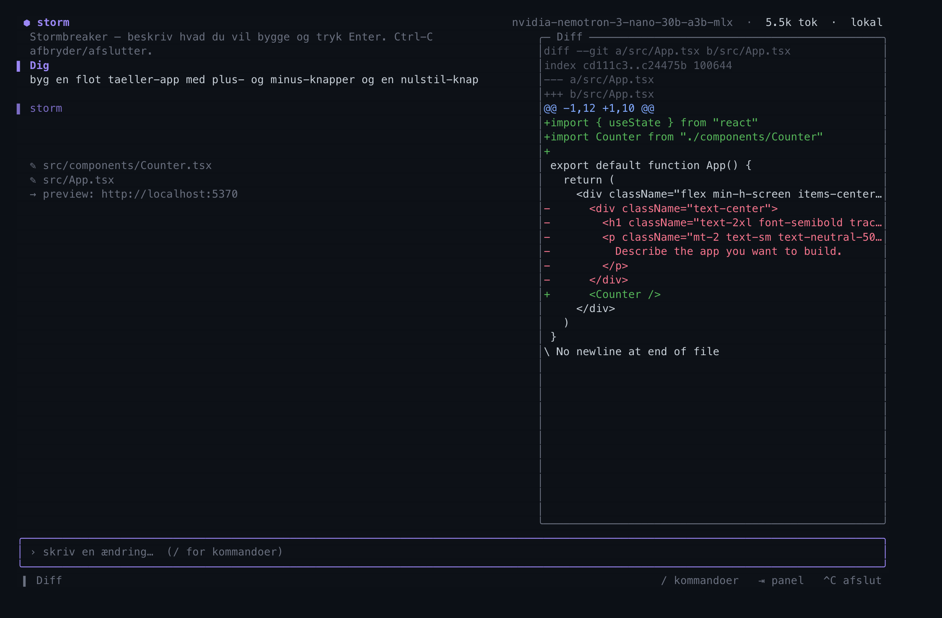This screenshot has height=618, width=942.
Task: Click the 'storm' assistant response header
Action: click(46, 108)
